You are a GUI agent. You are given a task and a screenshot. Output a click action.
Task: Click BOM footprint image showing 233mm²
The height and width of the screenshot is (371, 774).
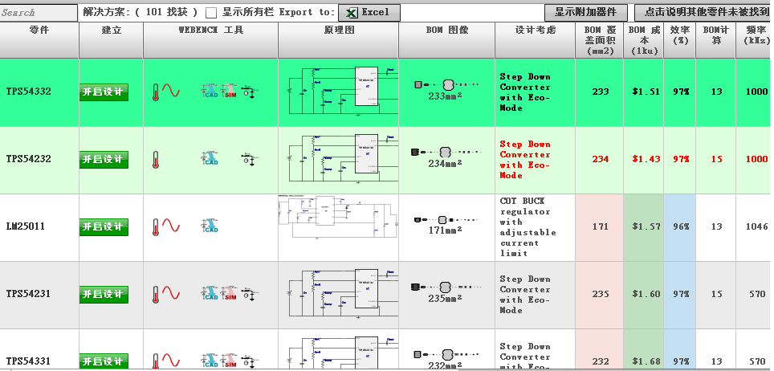[446, 90]
